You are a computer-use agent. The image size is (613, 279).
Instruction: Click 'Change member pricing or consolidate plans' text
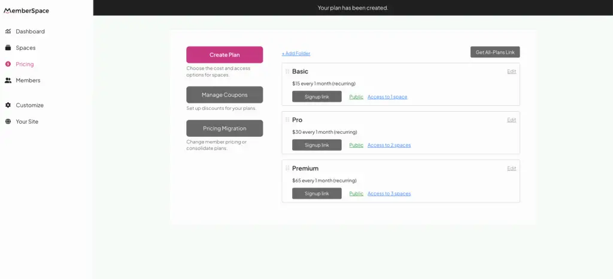pyautogui.click(x=217, y=145)
